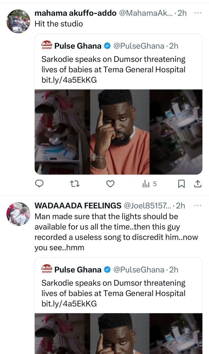Tap the verified badge in first quoted tweet
Image resolution: width=209 pixels, height=354 pixels.
tap(107, 46)
